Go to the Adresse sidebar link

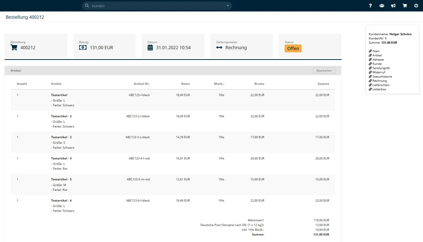click(x=378, y=60)
